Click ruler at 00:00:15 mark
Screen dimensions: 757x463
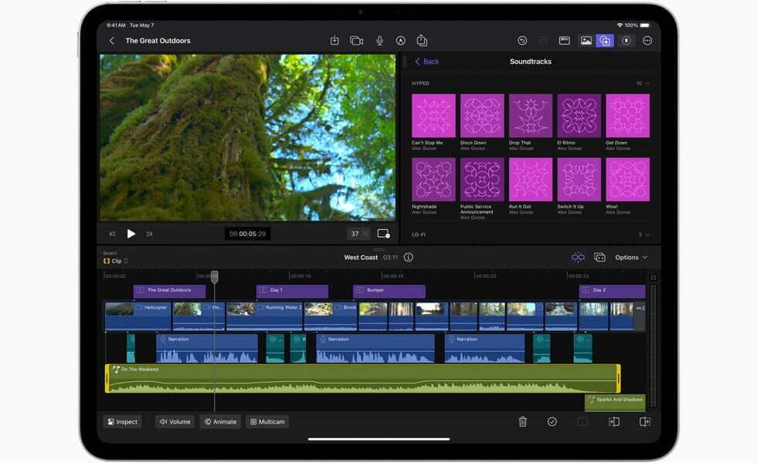click(x=392, y=276)
